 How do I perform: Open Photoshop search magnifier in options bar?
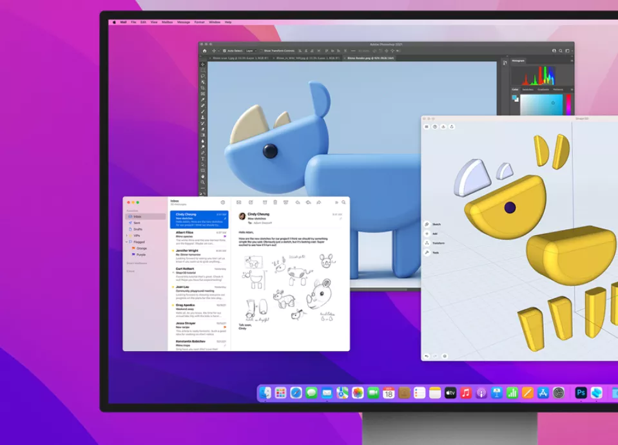point(561,51)
